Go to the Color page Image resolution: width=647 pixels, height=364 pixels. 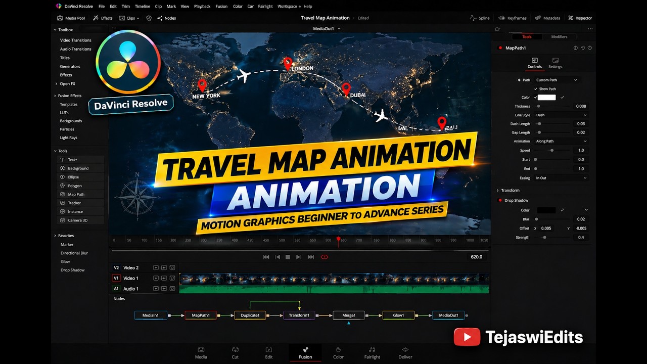pyautogui.click(x=338, y=353)
